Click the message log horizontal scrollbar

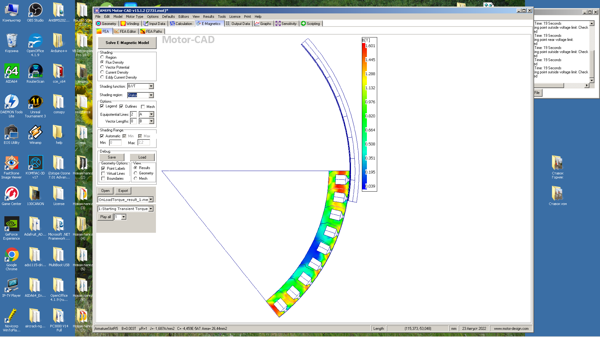(x=561, y=85)
